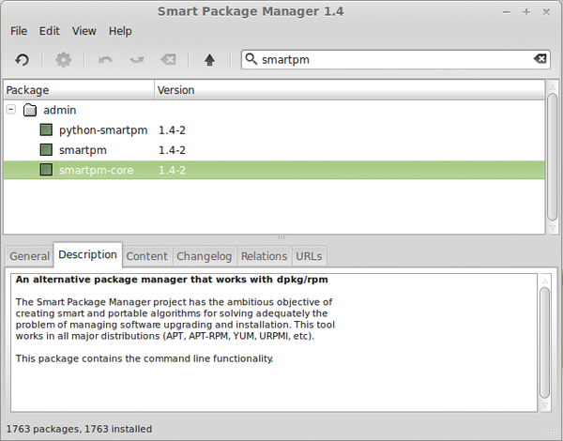Image resolution: width=563 pixels, height=441 pixels.
Task: Click the clear changes toolbar icon
Action: click(168, 59)
